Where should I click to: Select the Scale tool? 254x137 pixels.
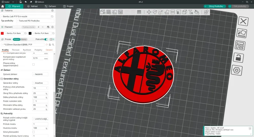161,12
